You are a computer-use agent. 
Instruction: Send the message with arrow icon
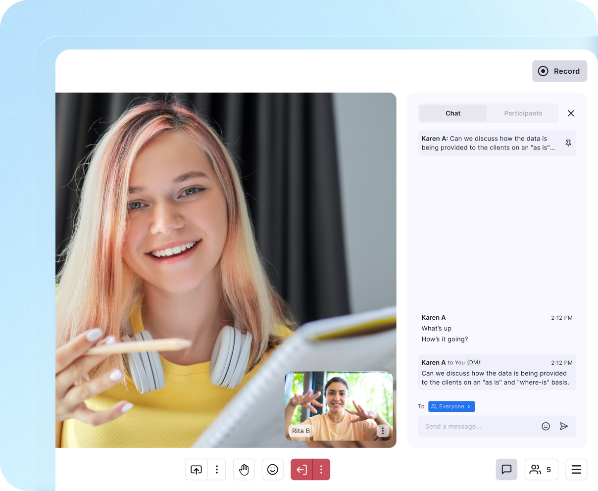click(x=563, y=426)
